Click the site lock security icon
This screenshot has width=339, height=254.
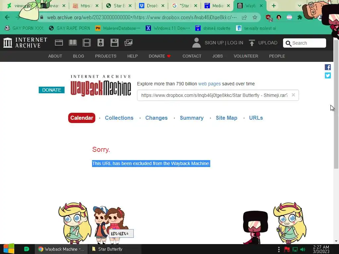pyautogui.click(x=42, y=17)
